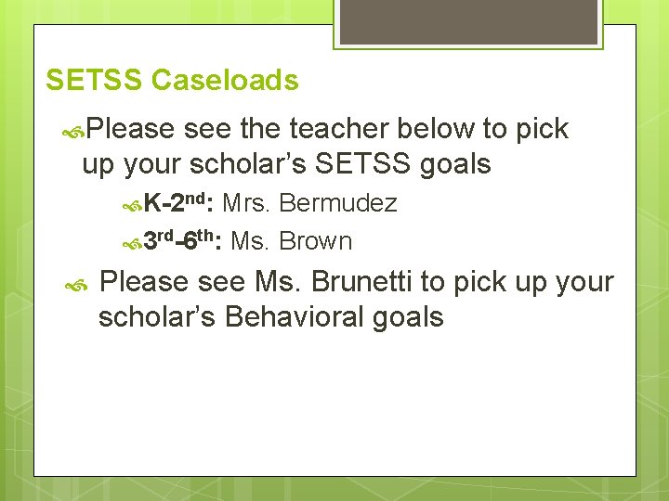Click the green border framing the brown box
The height and width of the screenshot is (501, 669).
pyautogui.click(x=468, y=47)
